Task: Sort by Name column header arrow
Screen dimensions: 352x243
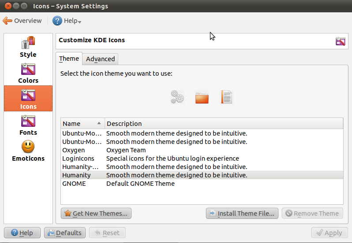Action: click(x=99, y=123)
